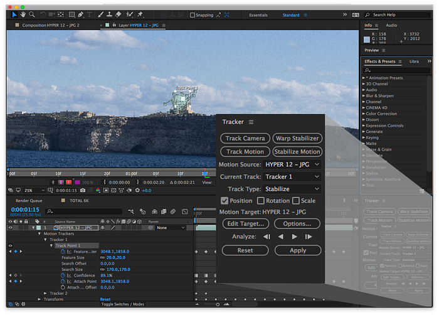Switch to the Render Queue tab
Viewport: 439px width, 315px height.
point(29,201)
